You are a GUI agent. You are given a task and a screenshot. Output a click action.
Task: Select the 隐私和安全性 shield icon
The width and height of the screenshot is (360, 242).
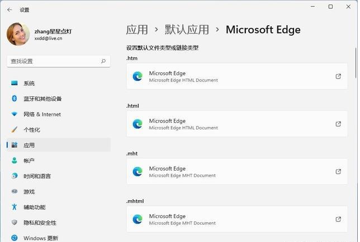coord(15,222)
